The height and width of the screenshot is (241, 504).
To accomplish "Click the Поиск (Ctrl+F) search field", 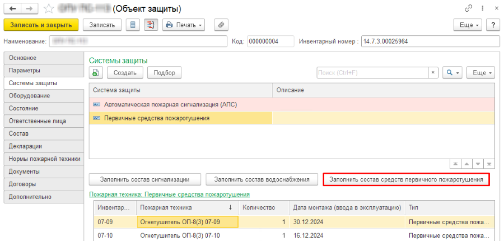I will 372,73.
